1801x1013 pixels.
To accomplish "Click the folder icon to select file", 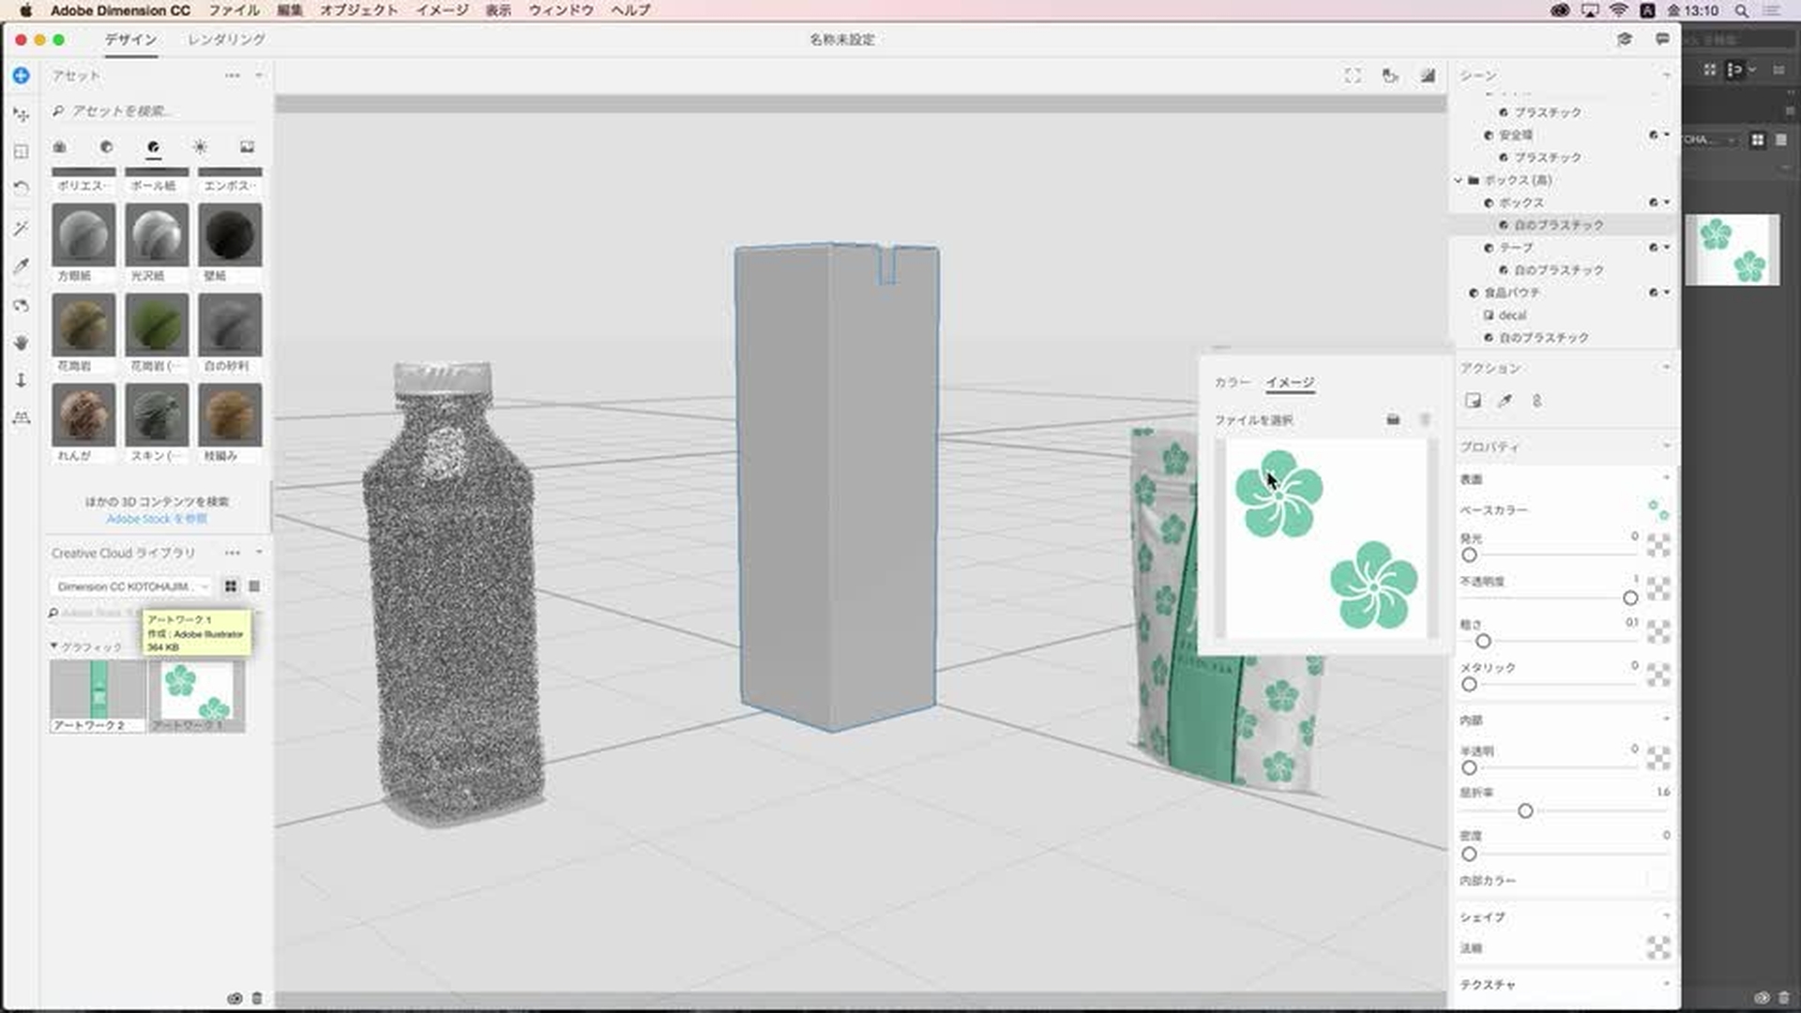I will pos(1393,419).
